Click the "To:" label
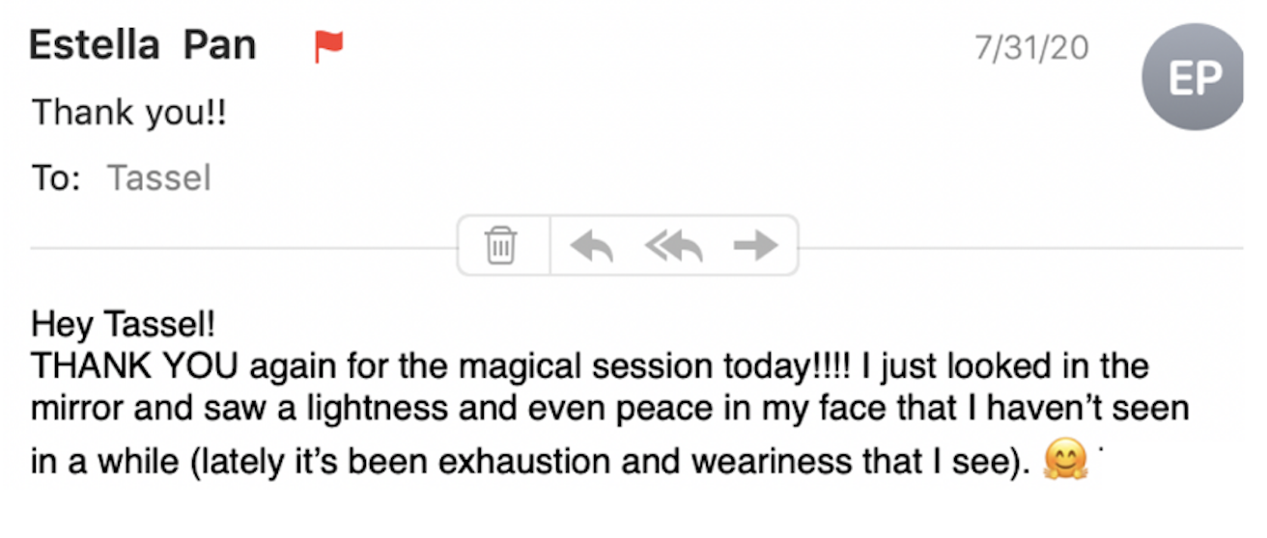This screenshot has width=1267, height=538. pyautogui.click(x=56, y=178)
